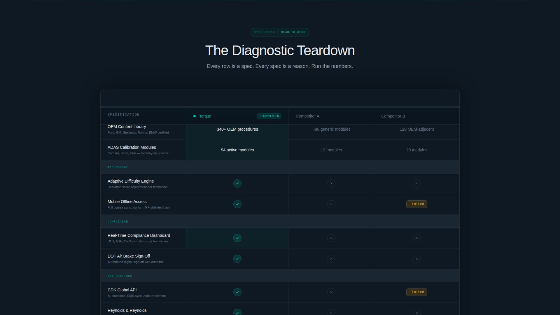Click Limited badge in Mobile Offline Access row
The height and width of the screenshot is (315, 560).
(417, 204)
